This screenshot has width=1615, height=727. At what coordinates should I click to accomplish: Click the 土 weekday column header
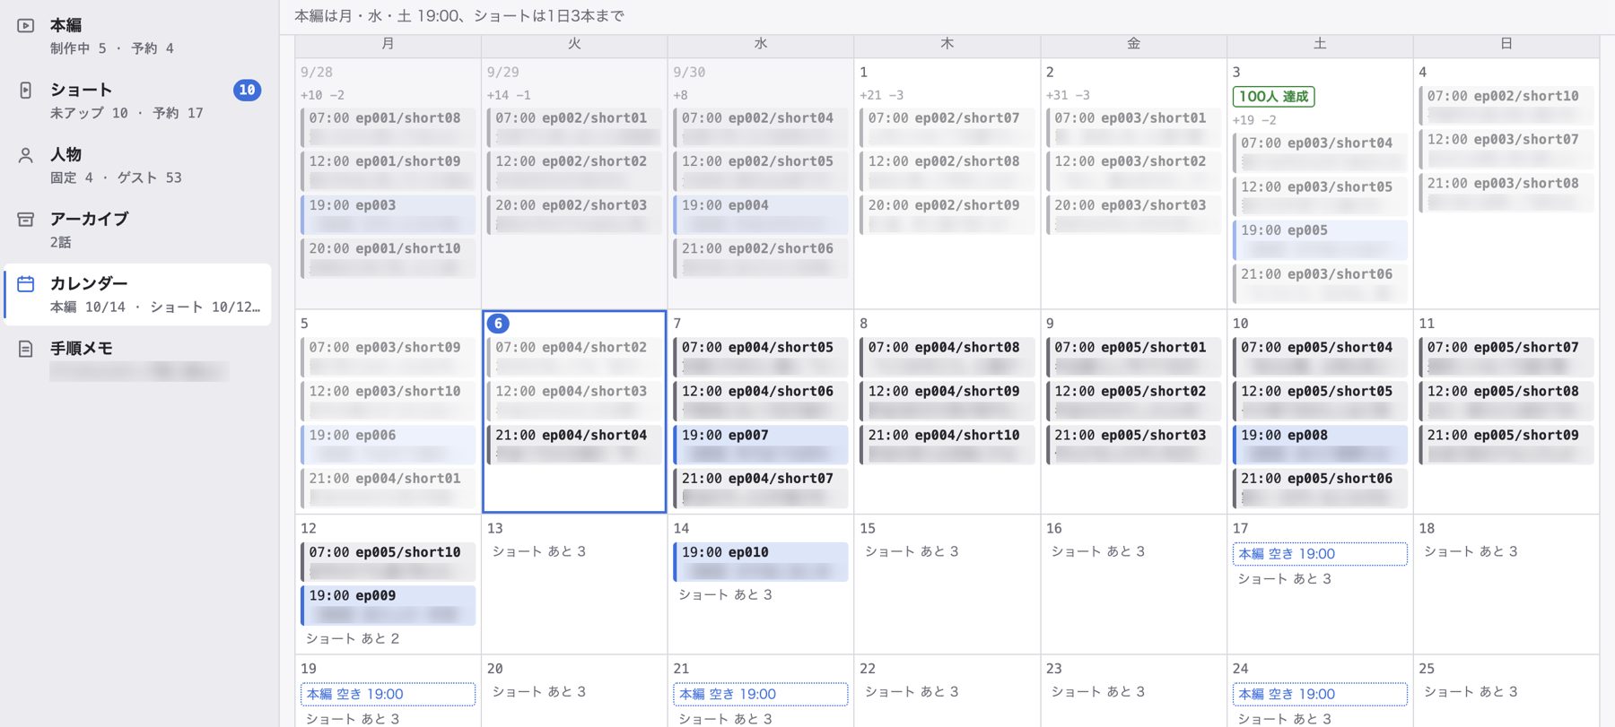pos(1320,44)
